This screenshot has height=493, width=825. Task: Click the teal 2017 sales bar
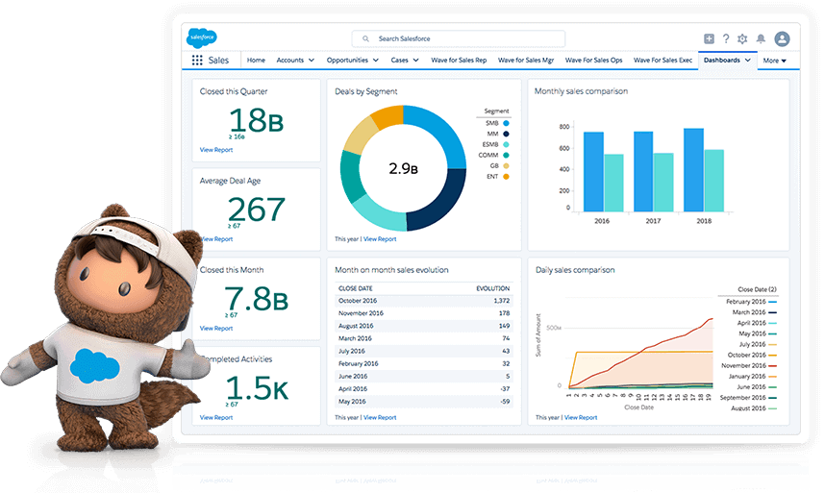tap(663, 183)
